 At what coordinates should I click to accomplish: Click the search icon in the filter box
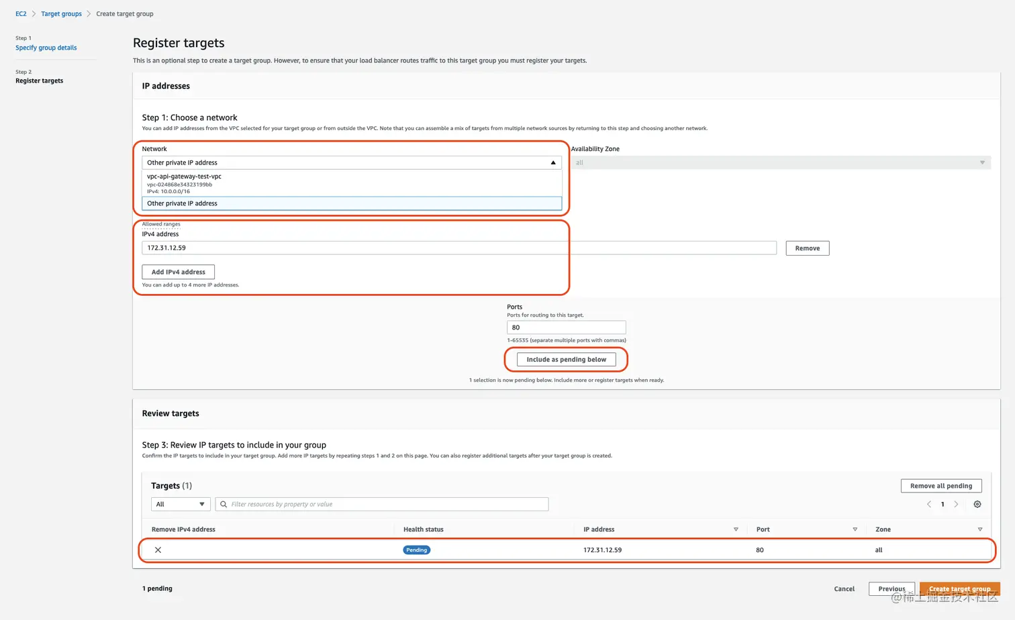pos(224,504)
